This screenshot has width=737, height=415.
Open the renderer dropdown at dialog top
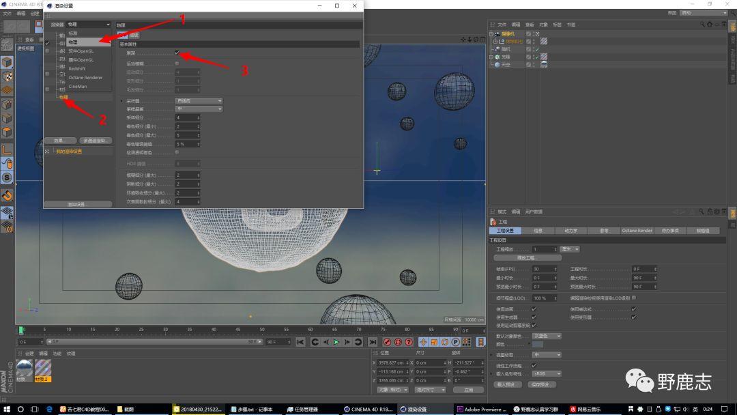(x=89, y=25)
